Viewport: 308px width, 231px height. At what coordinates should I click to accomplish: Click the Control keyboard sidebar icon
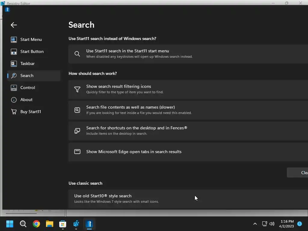click(x=14, y=88)
